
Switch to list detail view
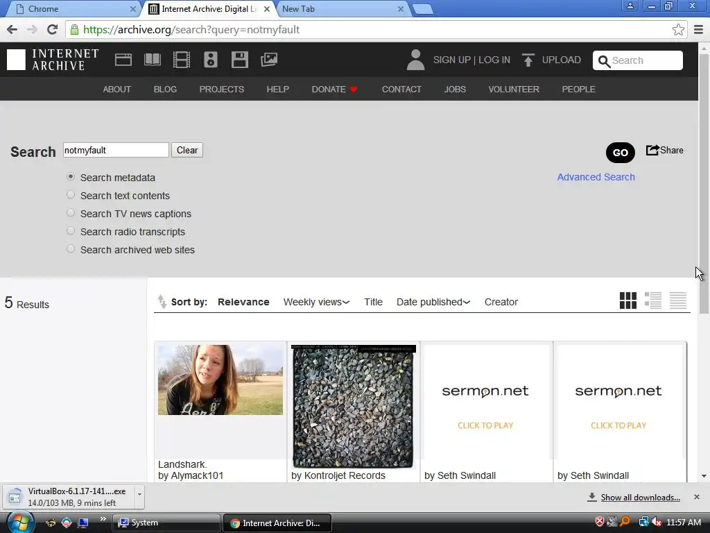[x=653, y=301]
